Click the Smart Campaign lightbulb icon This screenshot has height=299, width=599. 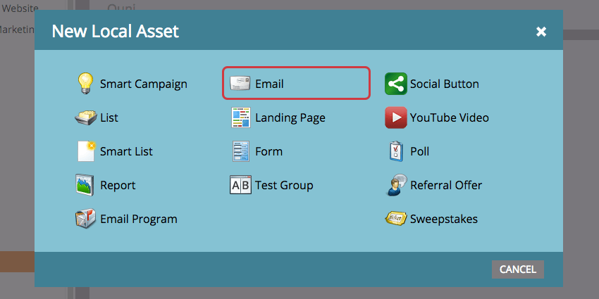click(86, 84)
